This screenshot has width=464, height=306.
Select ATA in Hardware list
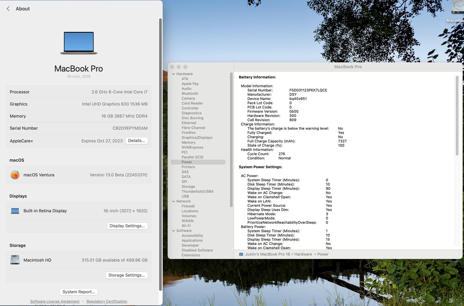tap(185, 79)
